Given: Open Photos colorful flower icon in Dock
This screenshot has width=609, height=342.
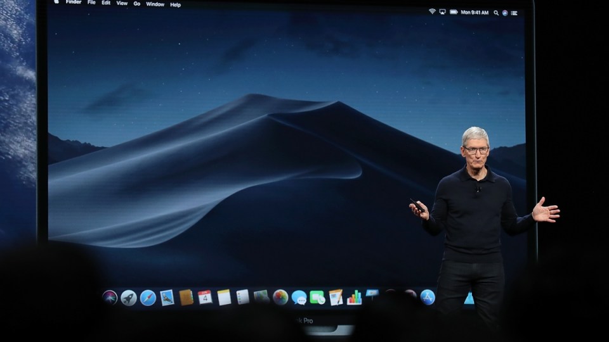Looking at the screenshot, I should click(280, 298).
